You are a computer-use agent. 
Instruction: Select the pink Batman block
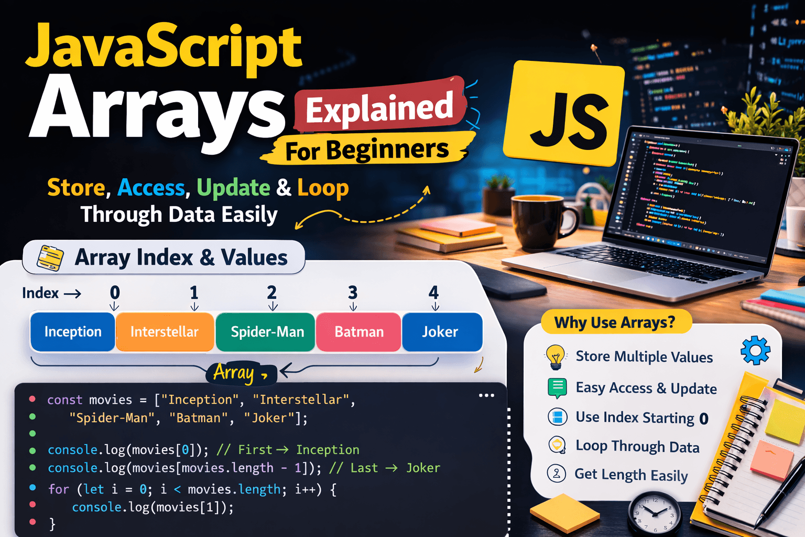pyautogui.click(x=359, y=332)
